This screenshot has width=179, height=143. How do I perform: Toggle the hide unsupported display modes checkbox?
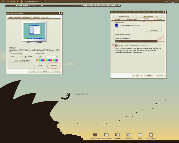pos(116,46)
